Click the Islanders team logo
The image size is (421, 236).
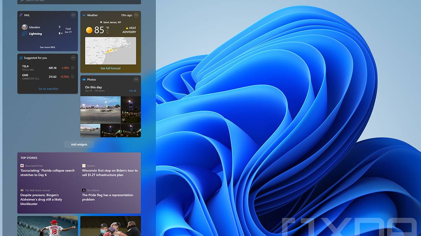point(25,27)
